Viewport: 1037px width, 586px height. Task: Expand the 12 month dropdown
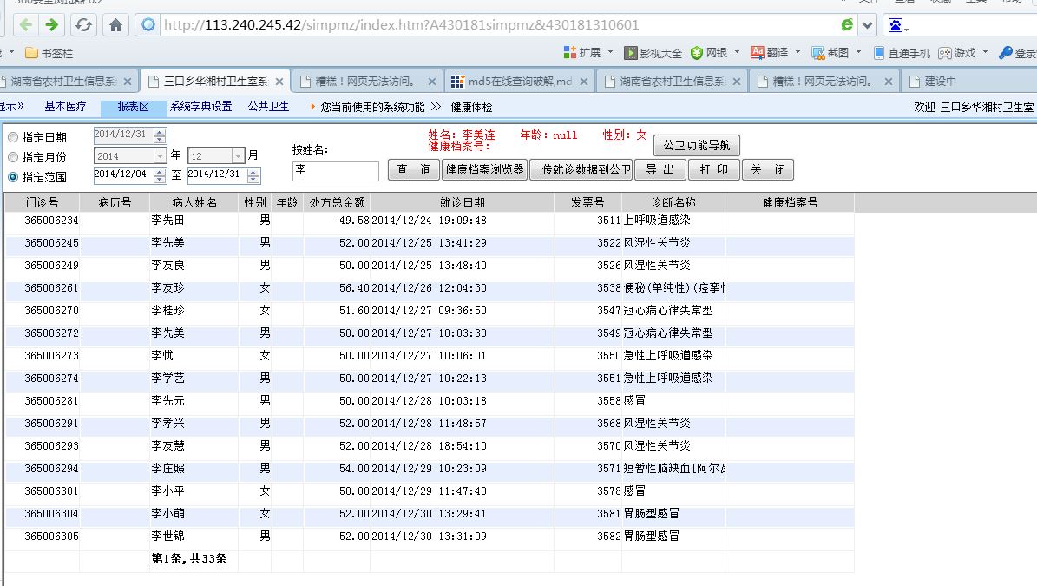238,155
